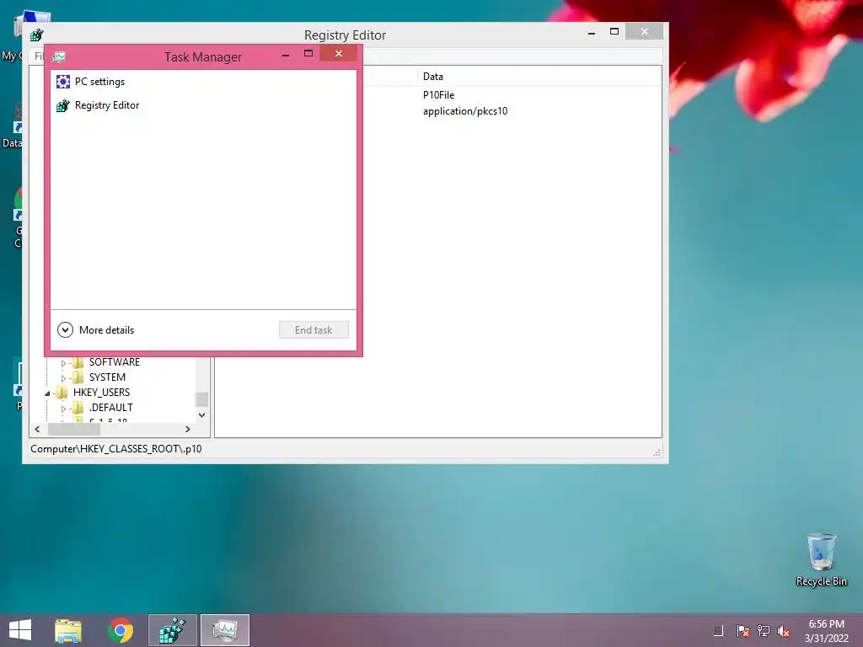Click the touch keyboard tray icon
Image resolution: width=863 pixels, height=647 pixels.
[718, 630]
